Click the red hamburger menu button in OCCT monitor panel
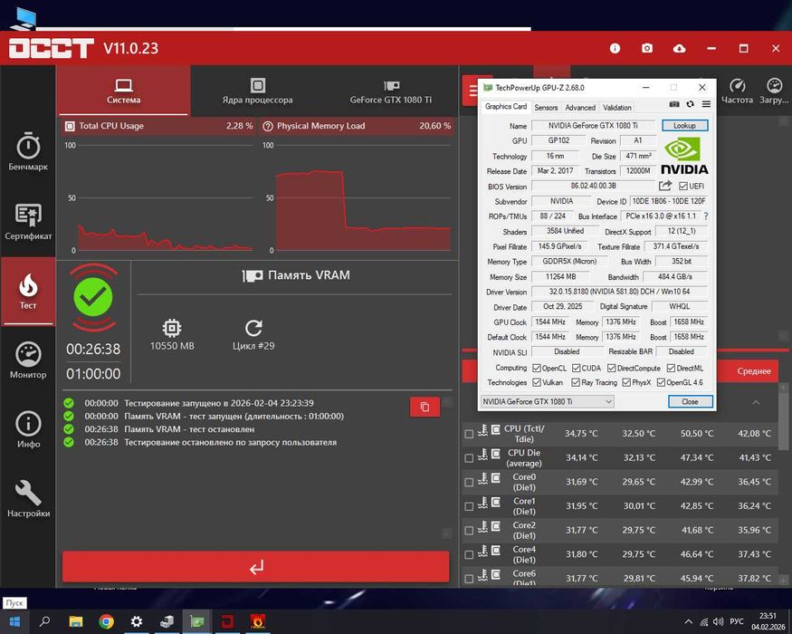This screenshot has height=634, width=792. pyautogui.click(x=472, y=90)
